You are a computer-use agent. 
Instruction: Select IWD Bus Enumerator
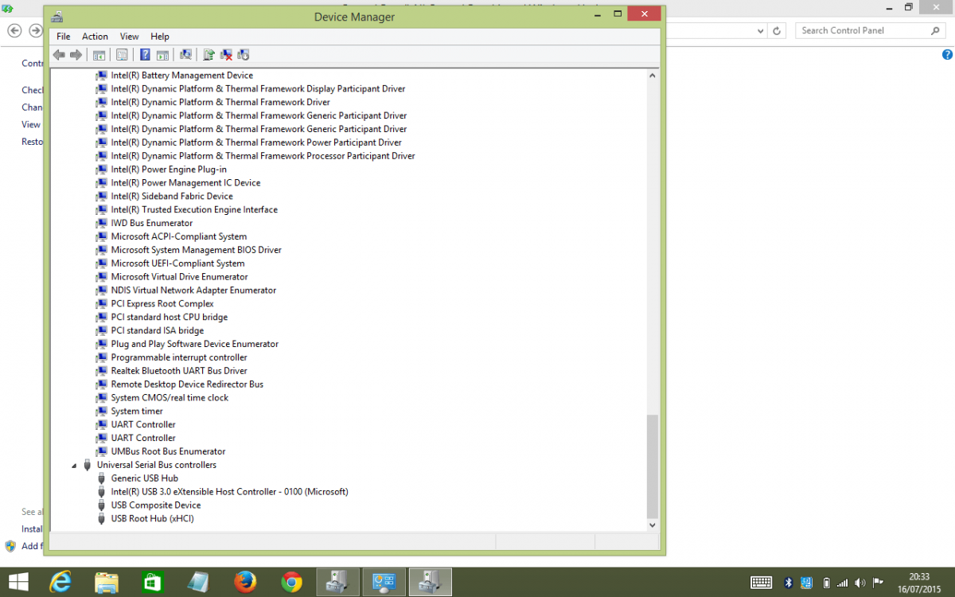[x=152, y=224]
